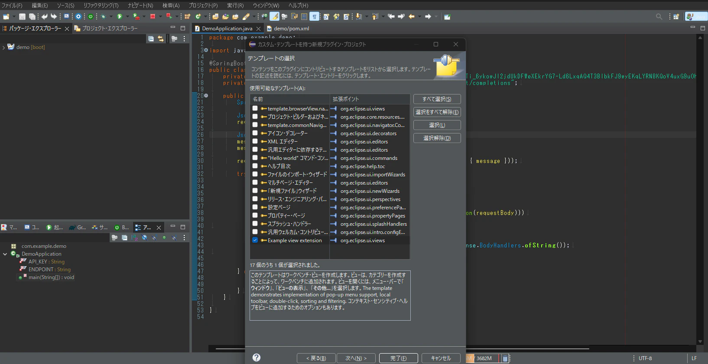708x364 pixels.
Task: Click the Back arrow navigation icon
Action: click(412, 16)
